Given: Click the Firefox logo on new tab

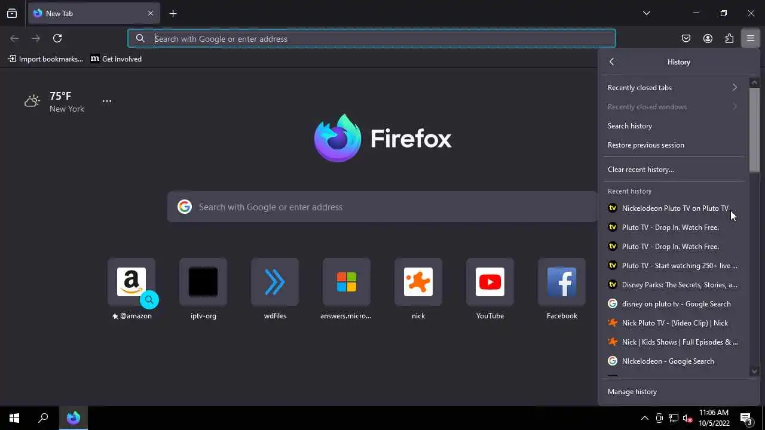Looking at the screenshot, I should 382,138.
